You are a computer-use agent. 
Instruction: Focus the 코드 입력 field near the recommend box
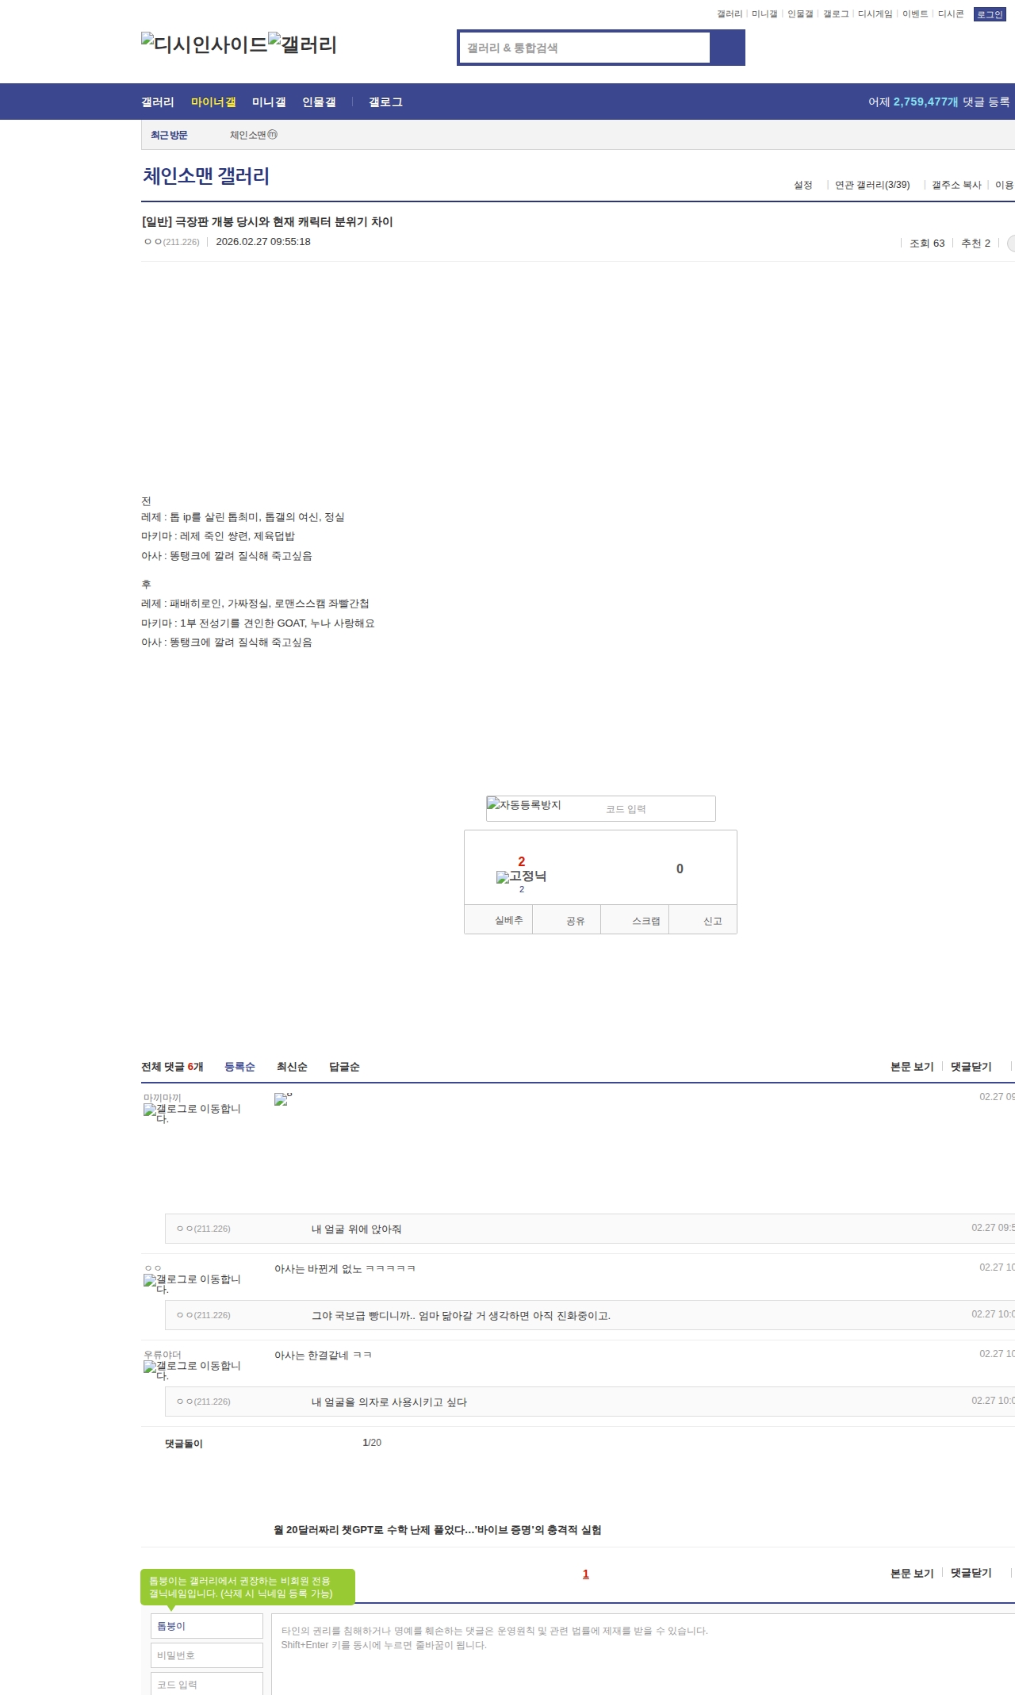tap(657, 809)
